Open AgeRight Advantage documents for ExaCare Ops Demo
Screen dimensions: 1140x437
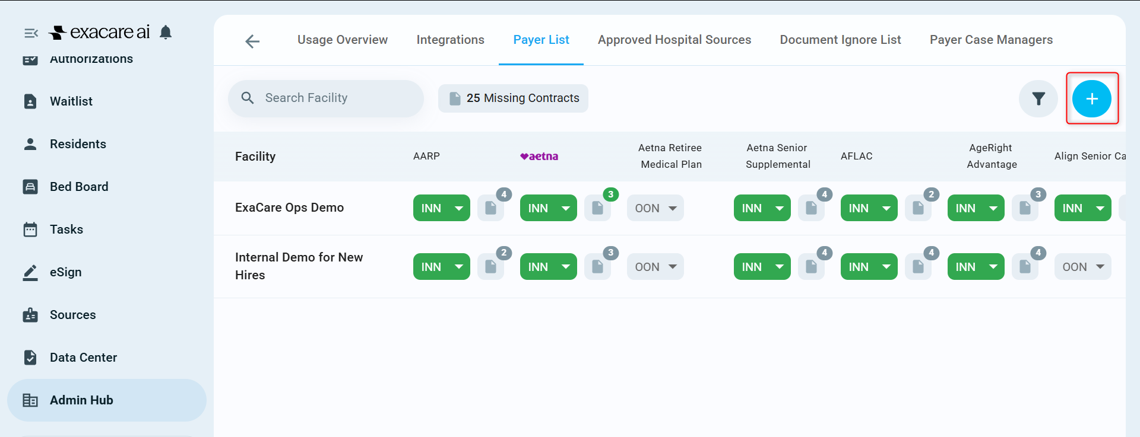(x=1025, y=208)
